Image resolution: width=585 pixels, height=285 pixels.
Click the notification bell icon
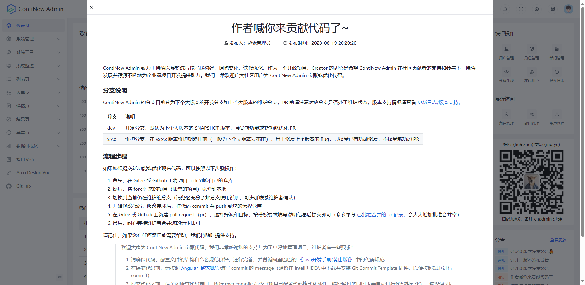(x=505, y=9)
